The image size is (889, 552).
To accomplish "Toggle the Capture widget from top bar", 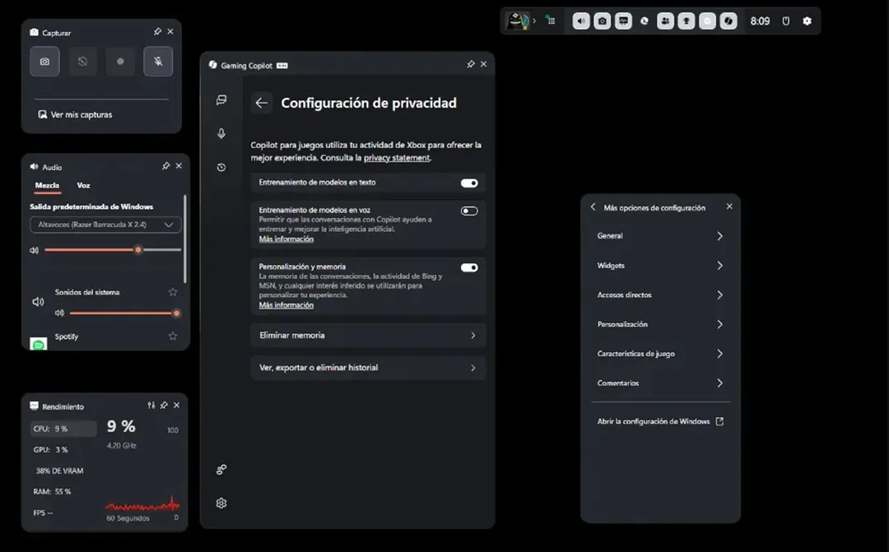I will pos(602,21).
